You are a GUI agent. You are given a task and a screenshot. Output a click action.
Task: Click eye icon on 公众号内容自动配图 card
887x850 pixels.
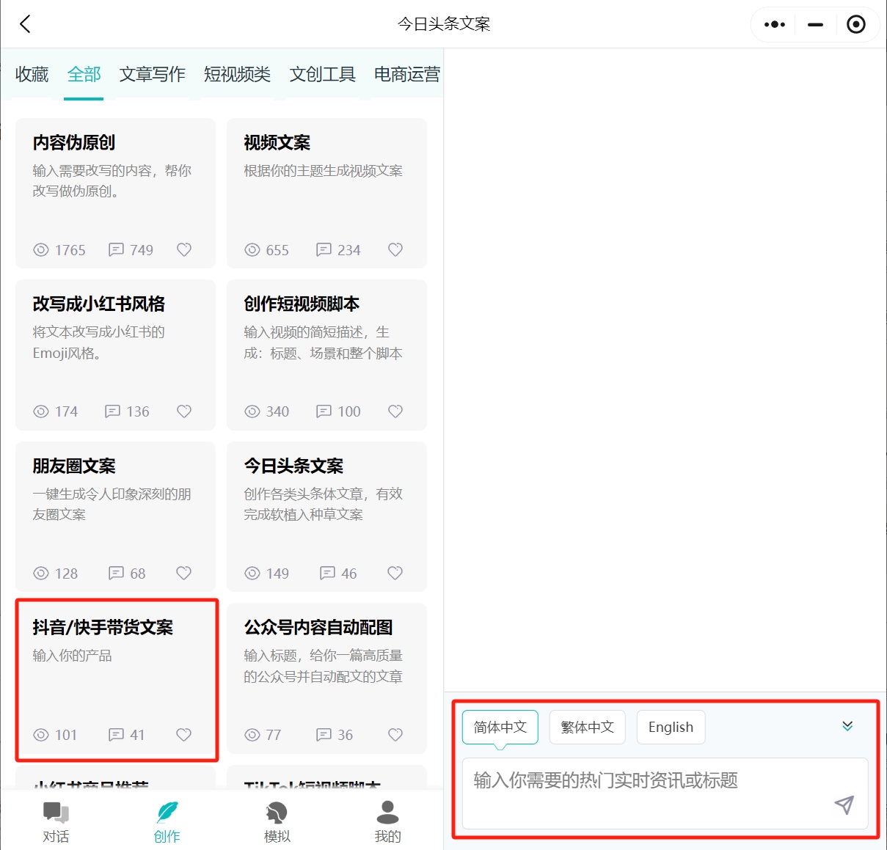point(252,735)
